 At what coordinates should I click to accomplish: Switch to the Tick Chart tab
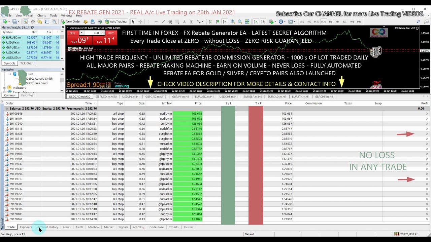[27, 63]
